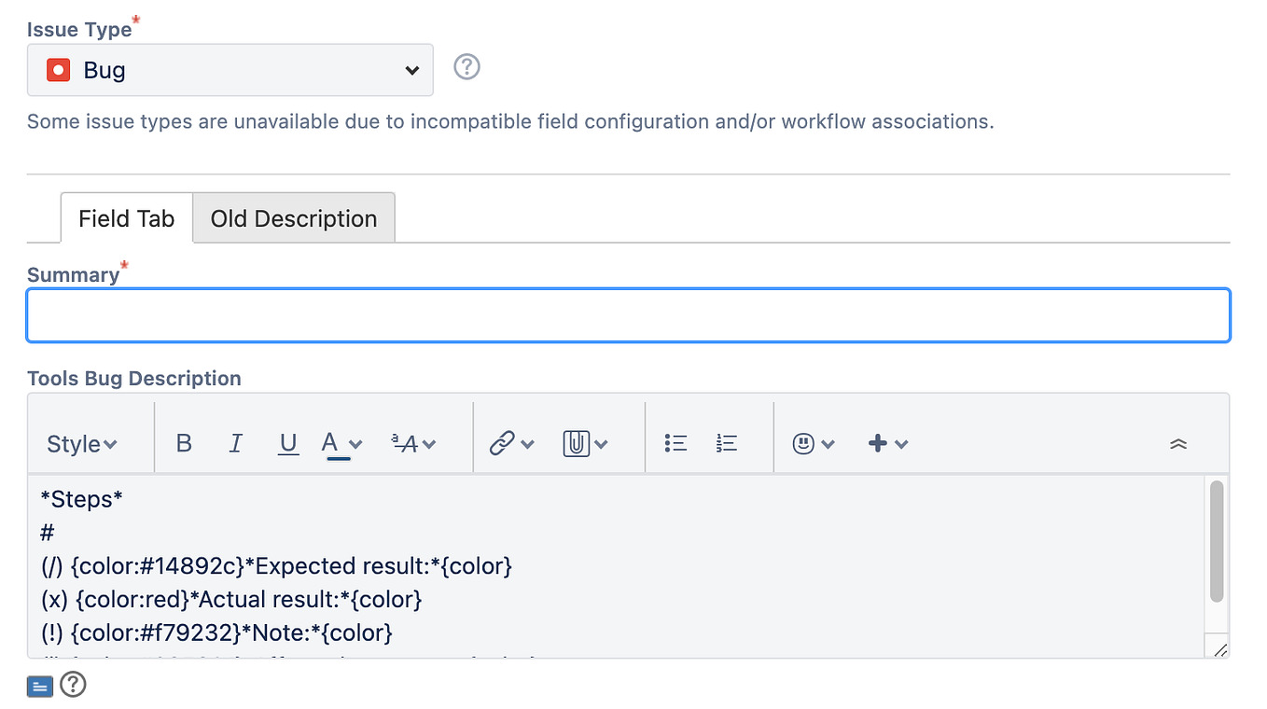Apply italic formatting in the editor
The width and height of the screenshot is (1267, 709).
(235, 443)
